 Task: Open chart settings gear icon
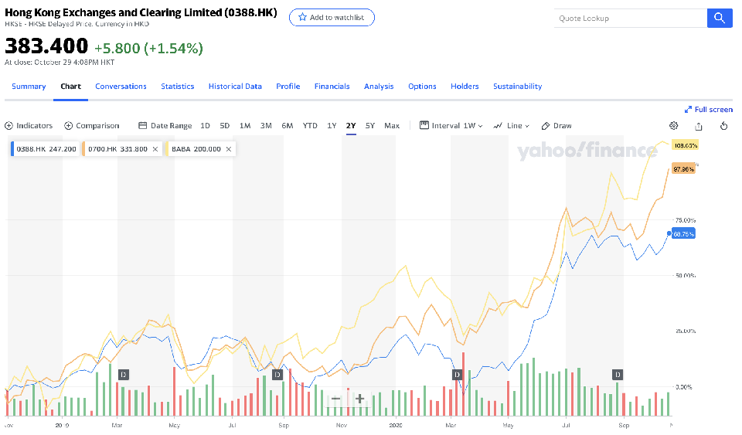[x=673, y=126]
